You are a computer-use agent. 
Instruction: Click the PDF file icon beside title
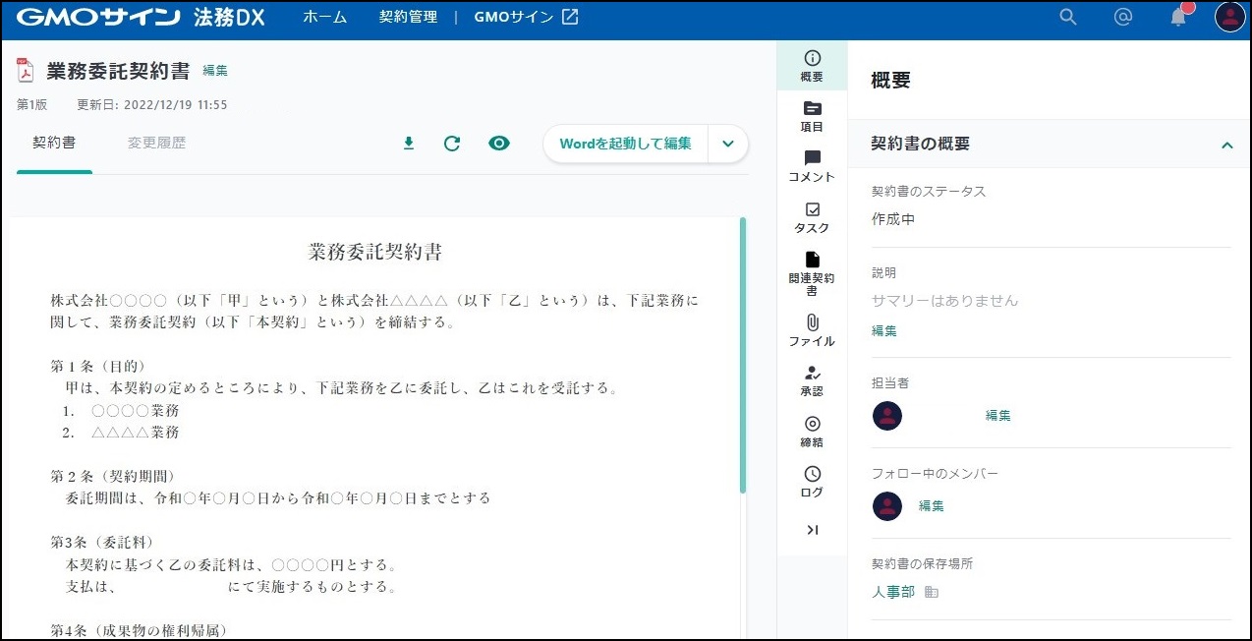click(26, 71)
